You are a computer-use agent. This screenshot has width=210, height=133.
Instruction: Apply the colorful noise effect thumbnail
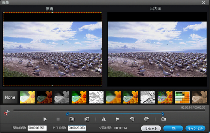tap(165, 97)
